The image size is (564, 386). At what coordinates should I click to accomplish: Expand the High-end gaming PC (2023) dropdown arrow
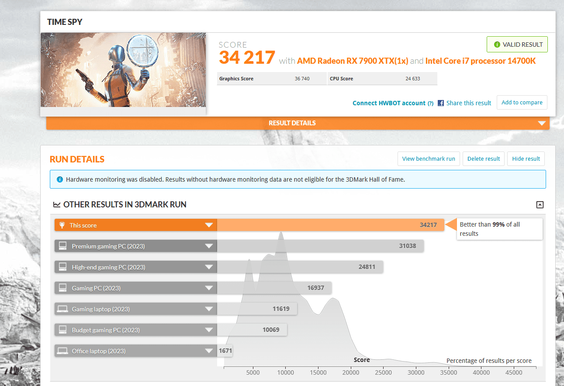point(209,267)
